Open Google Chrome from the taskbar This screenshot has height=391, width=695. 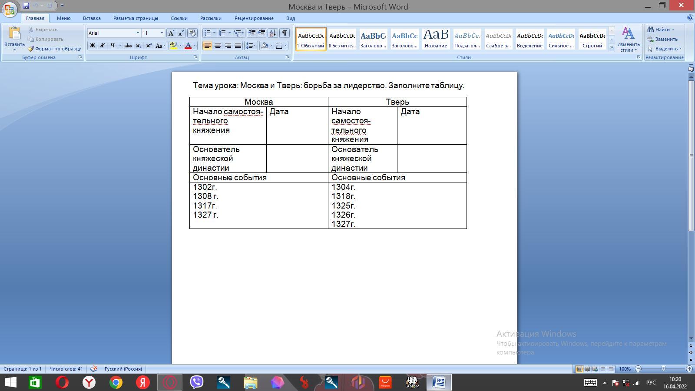116,382
